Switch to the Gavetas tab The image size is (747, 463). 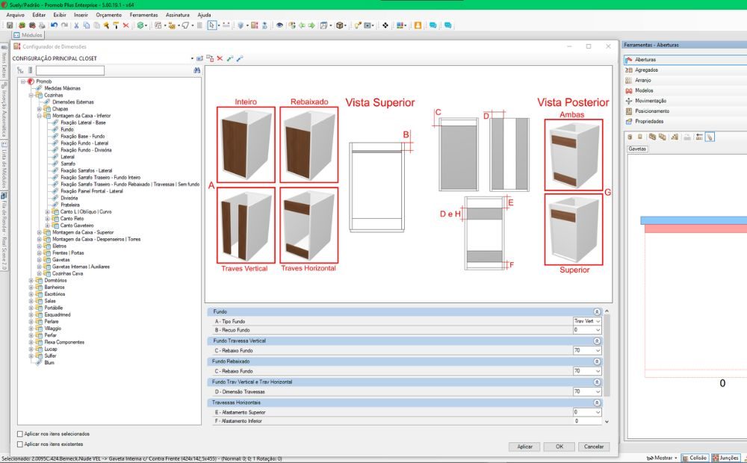(639, 147)
